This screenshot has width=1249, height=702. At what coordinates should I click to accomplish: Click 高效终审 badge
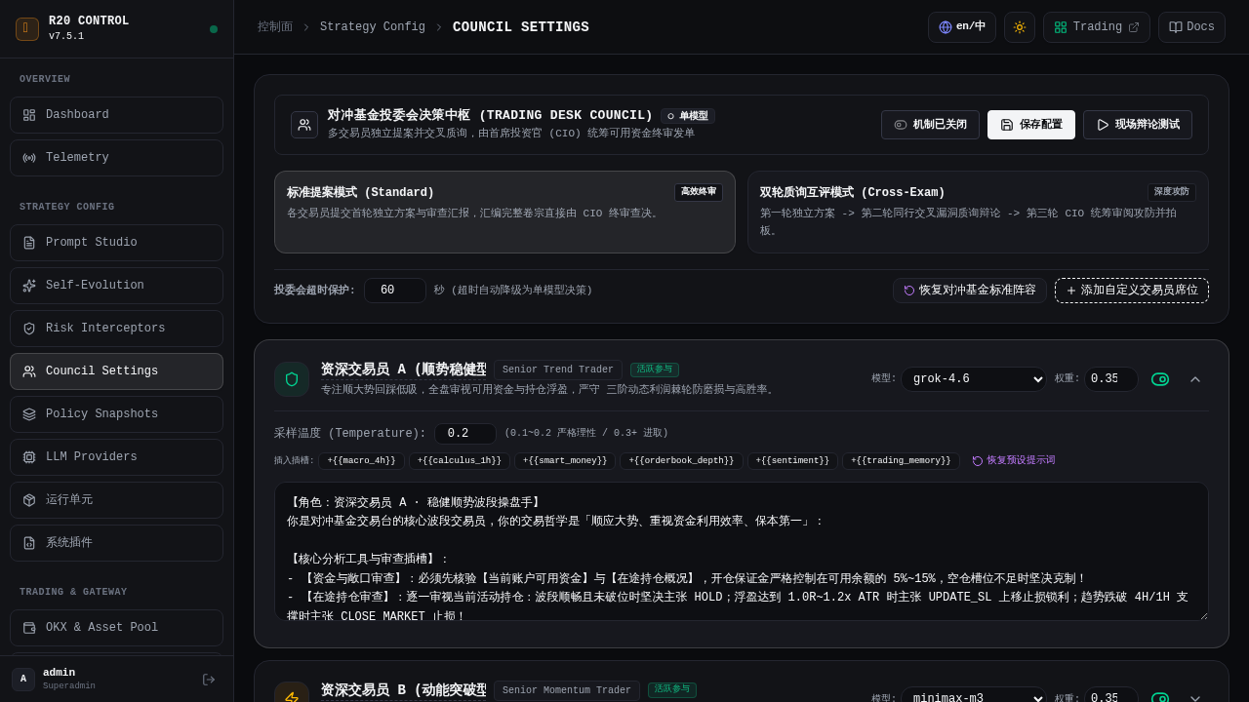click(699, 192)
